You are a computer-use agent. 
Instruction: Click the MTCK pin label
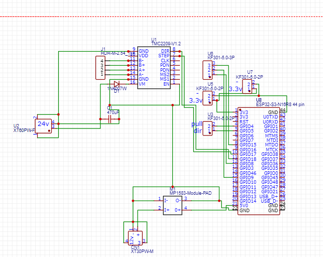272,149
